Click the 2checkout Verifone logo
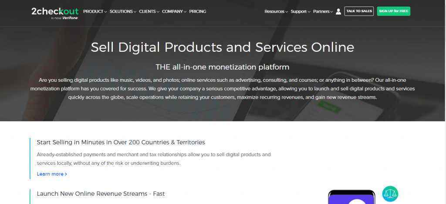Viewport: 446px width, 204px height. pos(55,13)
